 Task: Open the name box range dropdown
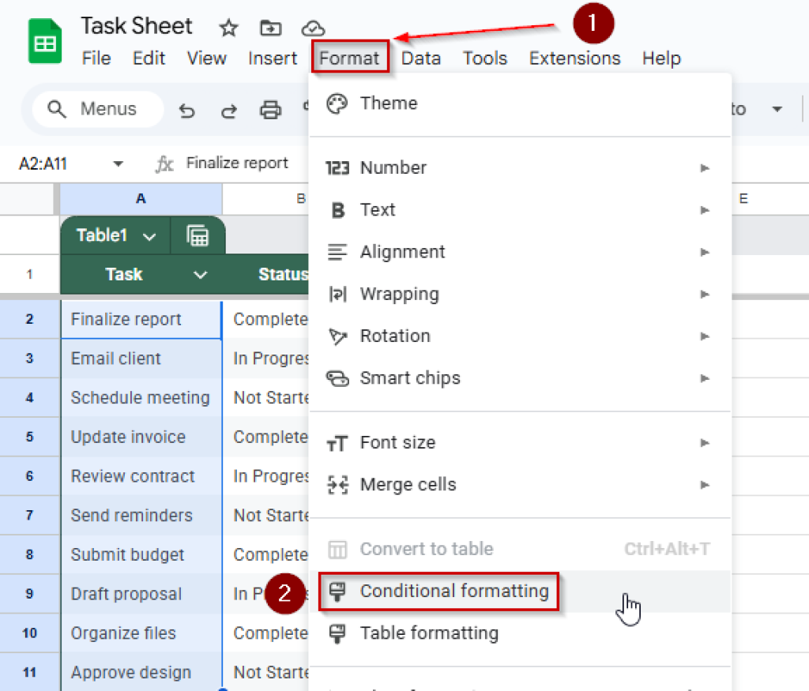pos(117,163)
